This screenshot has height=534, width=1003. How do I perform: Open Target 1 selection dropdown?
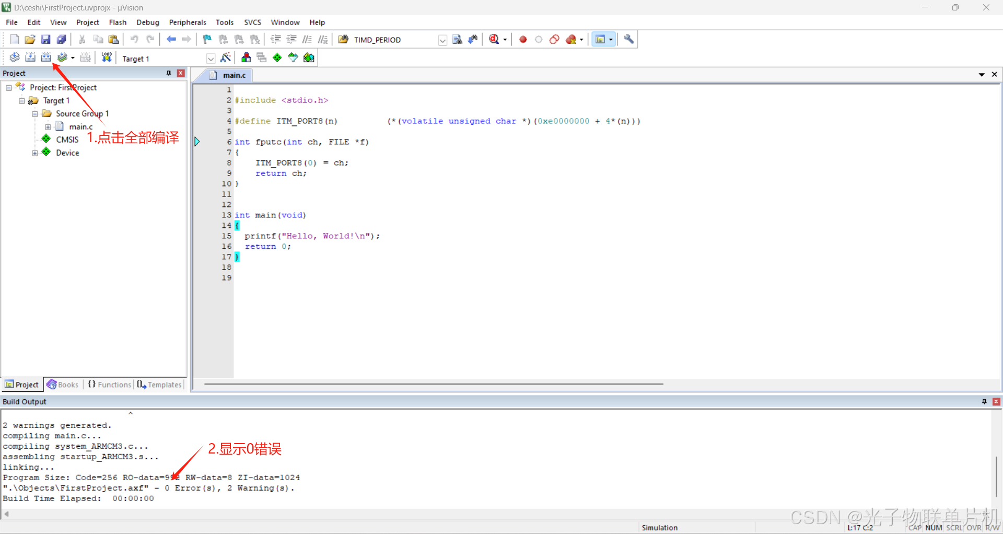point(211,59)
